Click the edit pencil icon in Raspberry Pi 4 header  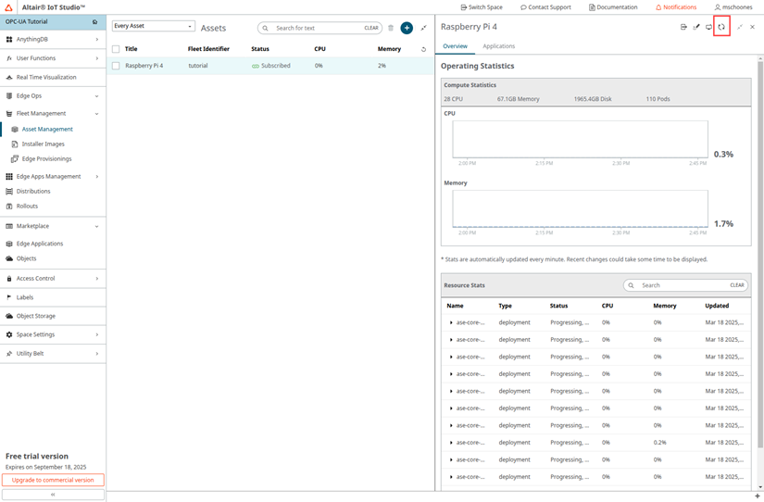pos(696,27)
